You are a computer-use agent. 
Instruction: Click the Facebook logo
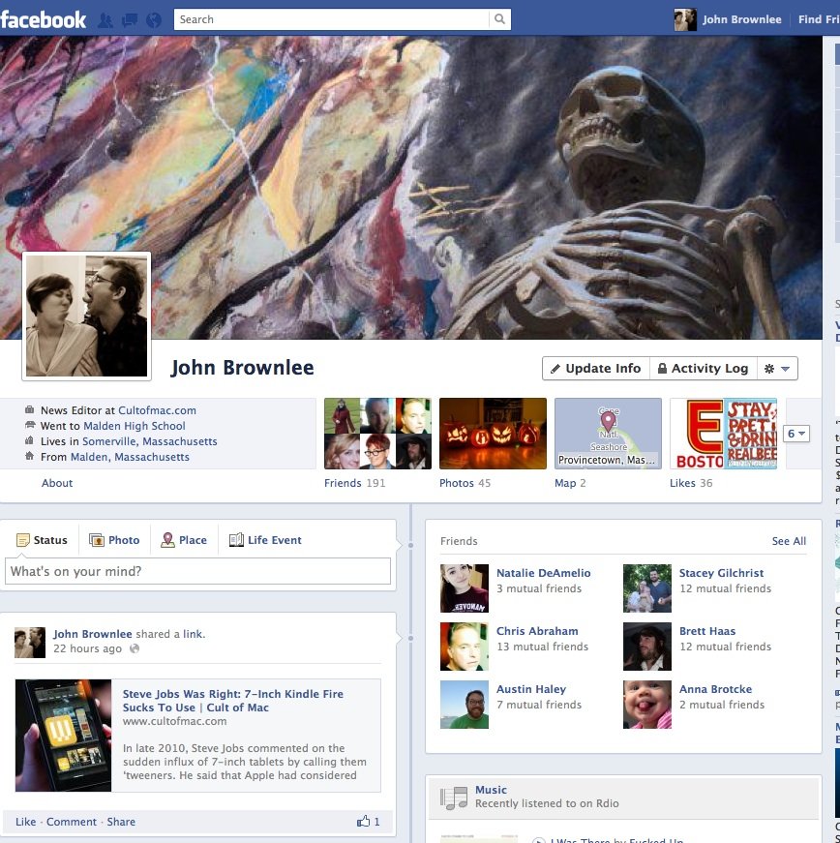click(44, 19)
